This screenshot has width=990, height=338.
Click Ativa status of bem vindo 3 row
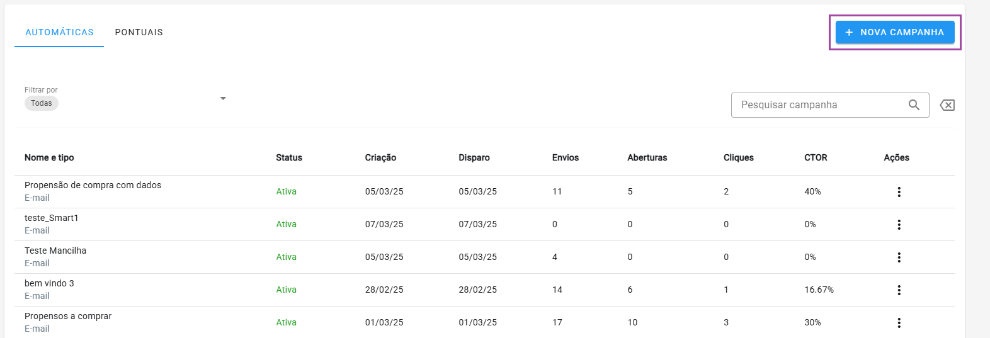pyautogui.click(x=286, y=290)
